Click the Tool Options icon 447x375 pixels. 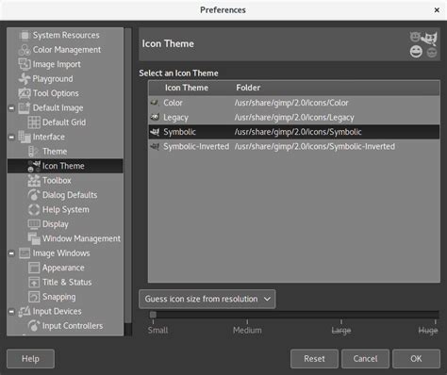tap(25, 93)
